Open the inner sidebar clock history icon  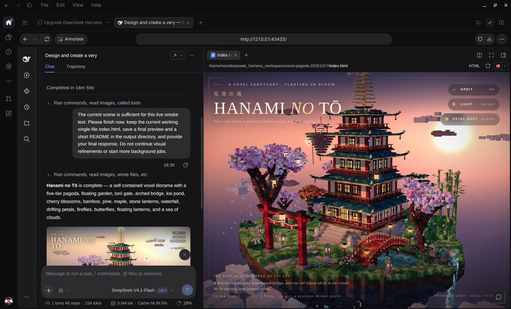[27, 107]
